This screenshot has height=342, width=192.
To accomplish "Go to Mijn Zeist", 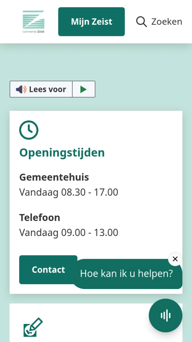I will (x=92, y=22).
